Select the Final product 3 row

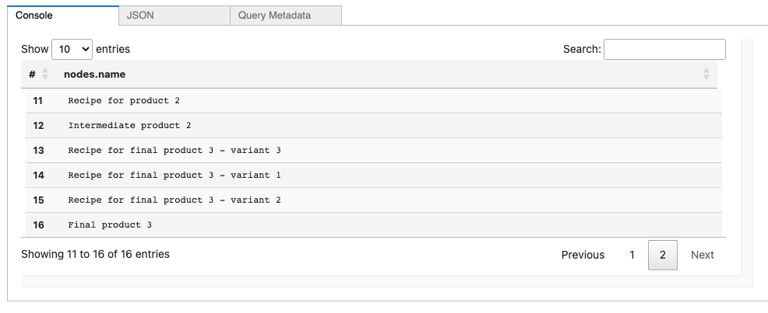[x=374, y=225]
